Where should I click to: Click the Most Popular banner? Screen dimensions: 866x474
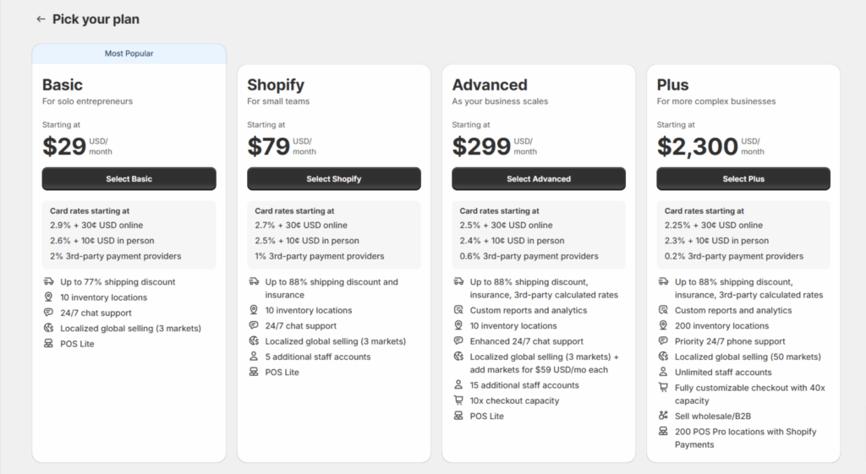tap(129, 53)
